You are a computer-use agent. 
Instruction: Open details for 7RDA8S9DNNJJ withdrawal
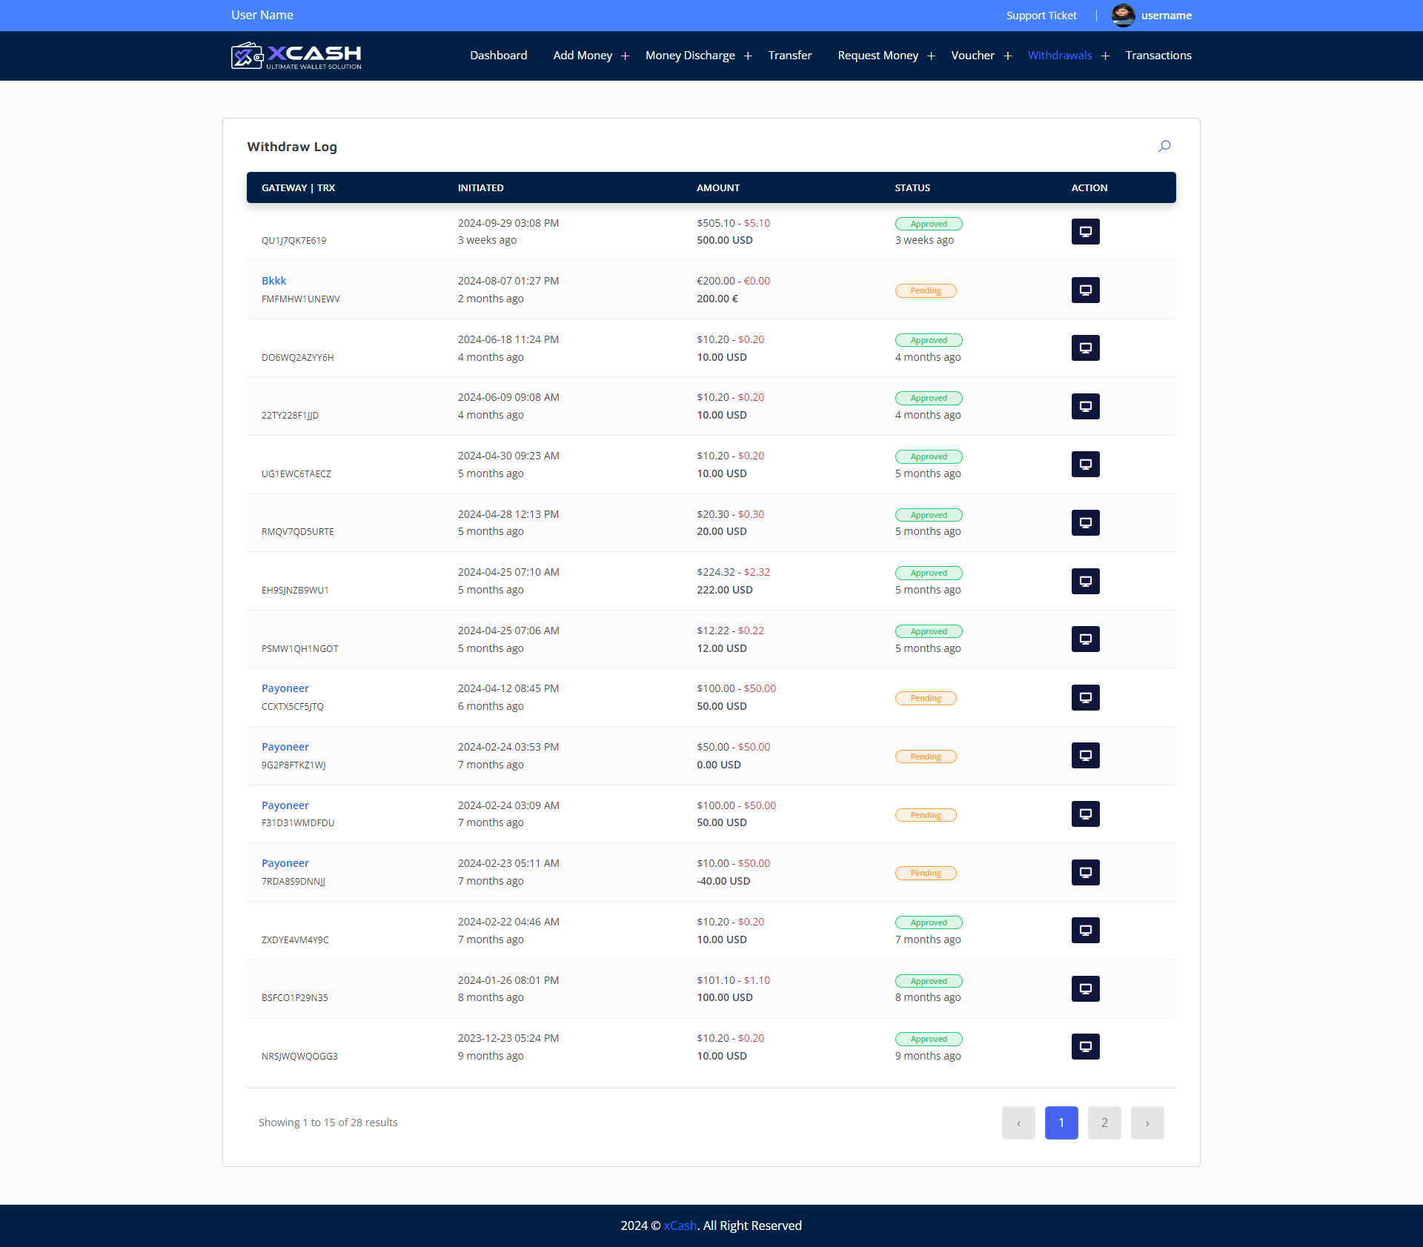1085,872
